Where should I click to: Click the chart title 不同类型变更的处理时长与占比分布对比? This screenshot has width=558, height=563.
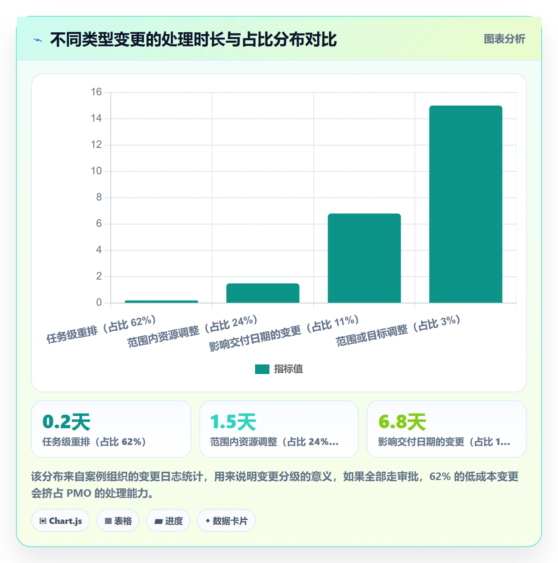point(194,39)
